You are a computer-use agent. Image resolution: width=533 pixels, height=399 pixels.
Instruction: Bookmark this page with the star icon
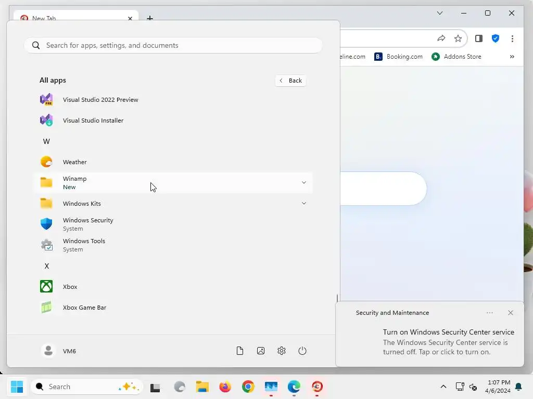(458, 38)
